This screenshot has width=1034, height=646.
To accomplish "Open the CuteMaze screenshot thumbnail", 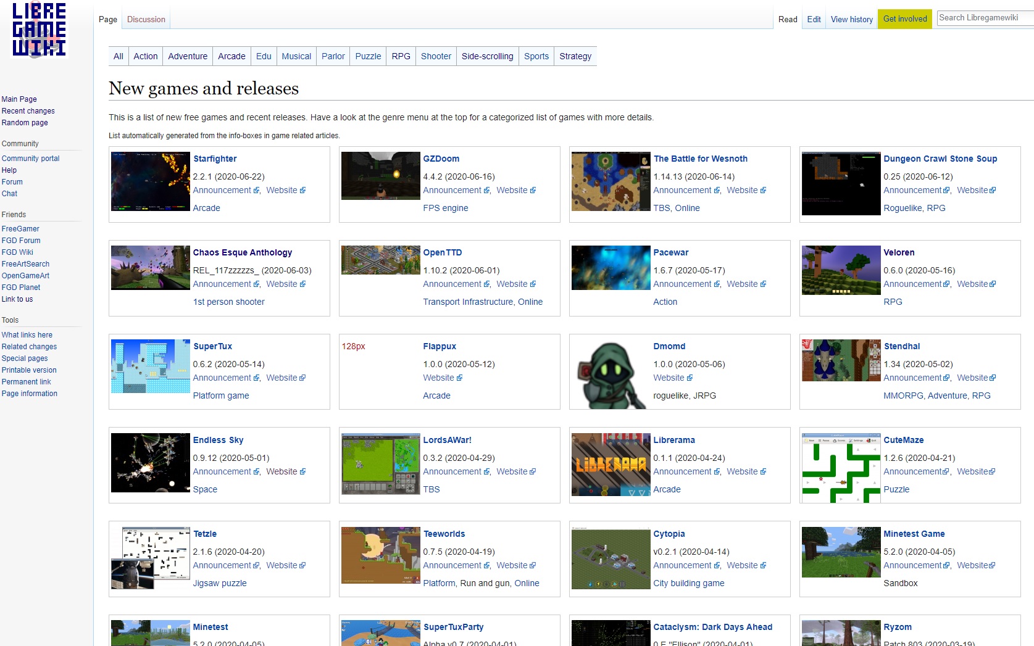I will [841, 468].
